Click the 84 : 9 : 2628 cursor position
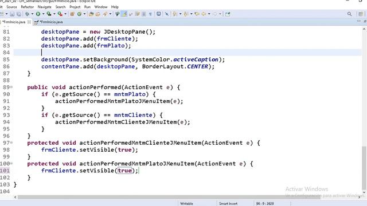 (x=265, y=204)
